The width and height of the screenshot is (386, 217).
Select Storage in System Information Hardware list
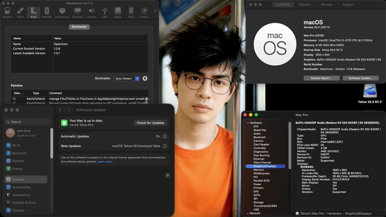click(x=258, y=202)
